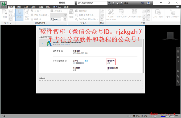Click the Quick Find magnifier icon

65,15
